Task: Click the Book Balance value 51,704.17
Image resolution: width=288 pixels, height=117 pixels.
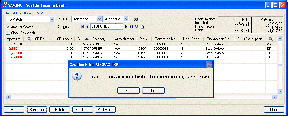Action: click(242, 19)
